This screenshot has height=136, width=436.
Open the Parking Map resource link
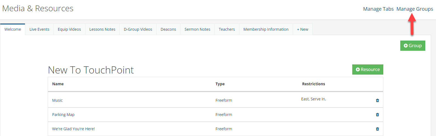pyautogui.click(x=63, y=115)
